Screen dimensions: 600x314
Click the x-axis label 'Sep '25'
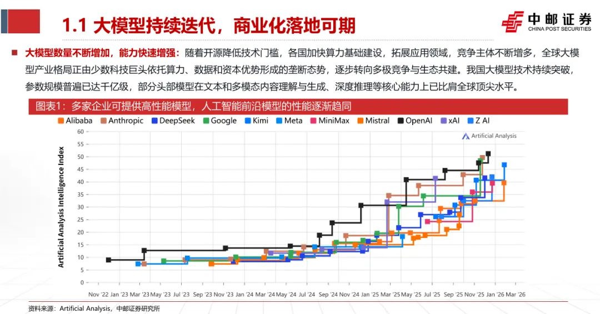coord(453,295)
